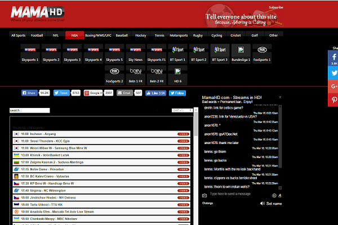The height and width of the screenshot is (225, 338).
Task: Open the Skysports F1 channel
Action: coord(157,54)
